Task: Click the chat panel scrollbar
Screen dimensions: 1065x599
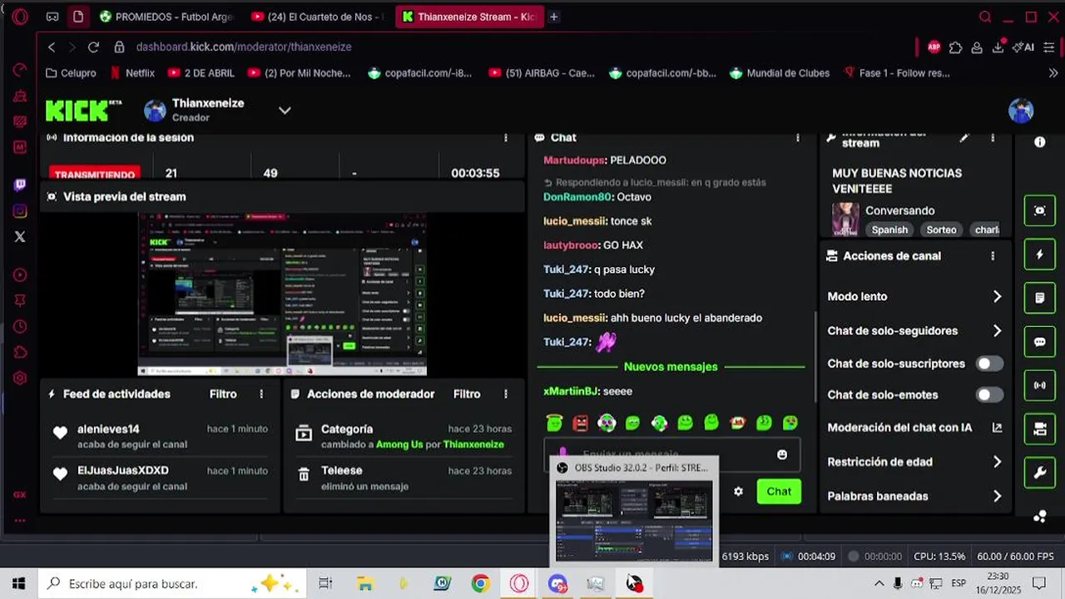Action: click(x=815, y=355)
